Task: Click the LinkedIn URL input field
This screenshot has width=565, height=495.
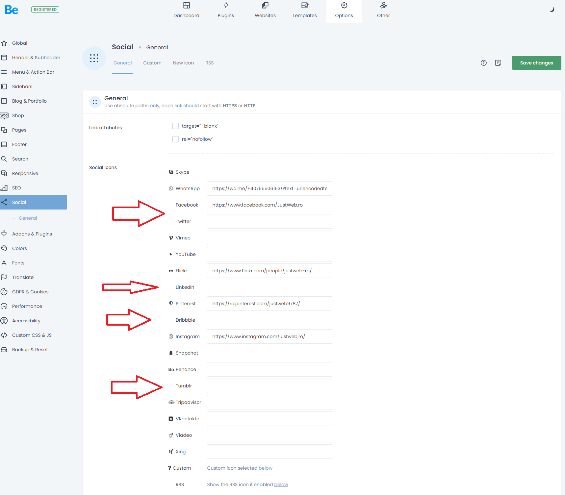Action: (x=270, y=287)
